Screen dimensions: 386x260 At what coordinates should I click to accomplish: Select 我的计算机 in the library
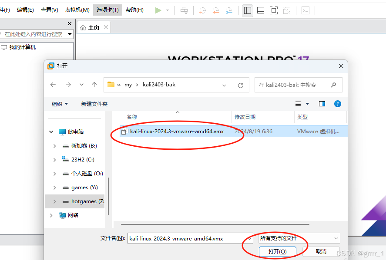pyautogui.click(x=22, y=47)
